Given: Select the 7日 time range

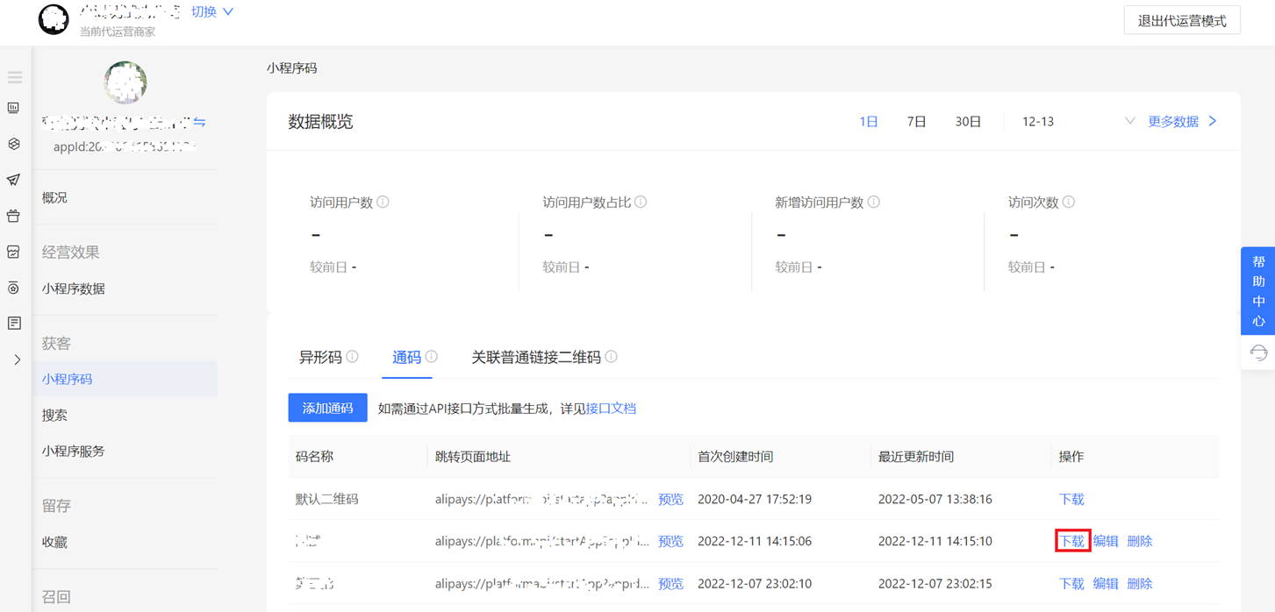Looking at the screenshot, I should (x=917, y=122).
